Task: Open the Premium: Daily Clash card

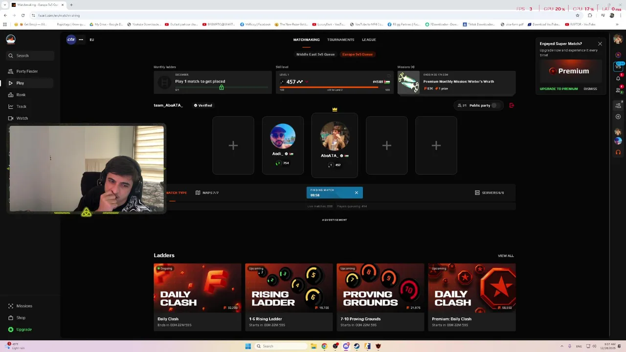Action: tap(471, 297)
